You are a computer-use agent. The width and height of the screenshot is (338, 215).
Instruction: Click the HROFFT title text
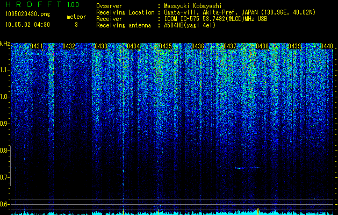[34, 4]
